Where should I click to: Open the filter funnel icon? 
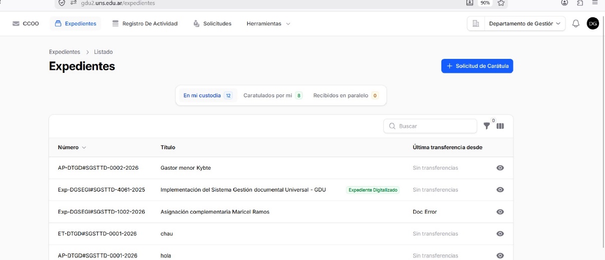pyautogui.click(x=487, y=126)
